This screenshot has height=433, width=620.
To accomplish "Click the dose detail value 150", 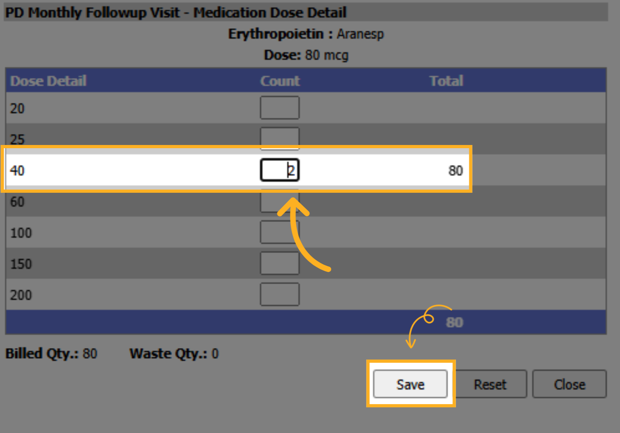I will coord(21,264).
